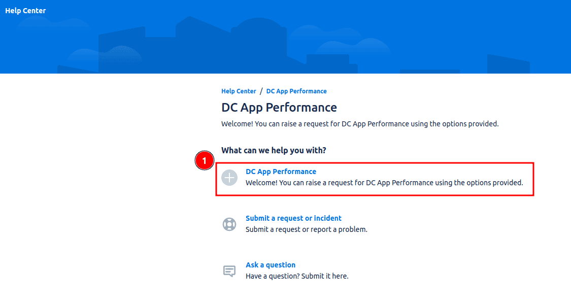Image resolution: width=571 pixels, height=305 pixels.
Task: Click the 'What can we help you with?' heading
Action: pos(274,151)
